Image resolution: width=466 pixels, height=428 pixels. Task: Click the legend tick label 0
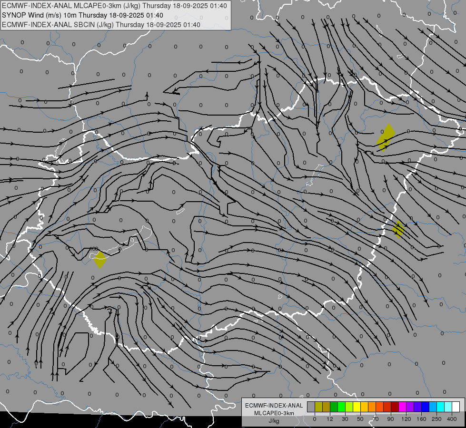point(315,419)
